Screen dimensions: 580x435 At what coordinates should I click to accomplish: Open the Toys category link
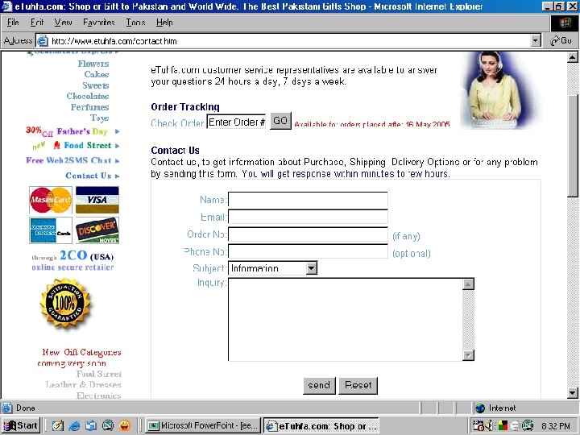click(99, 118)
